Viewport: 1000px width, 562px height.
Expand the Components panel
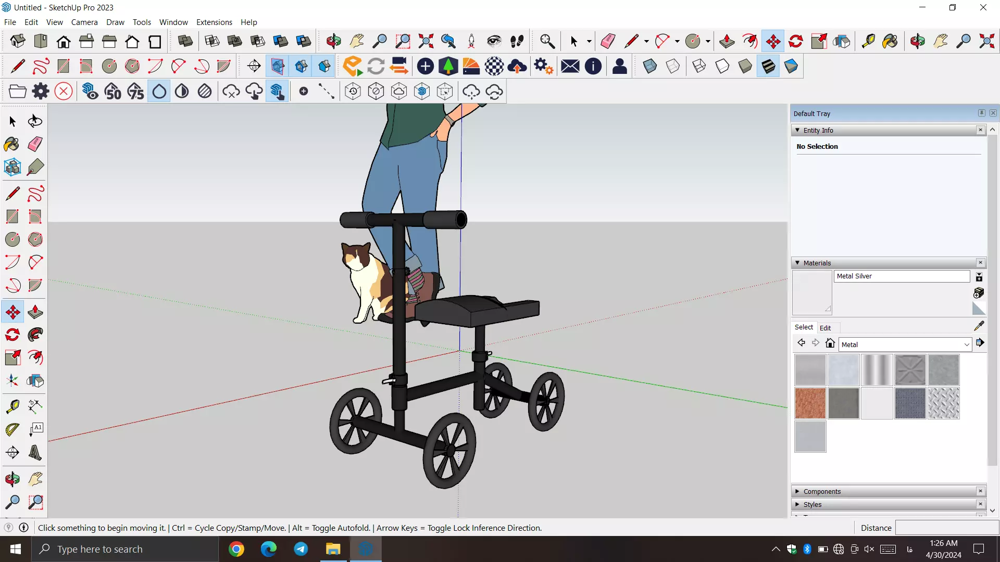click(797, 491)
